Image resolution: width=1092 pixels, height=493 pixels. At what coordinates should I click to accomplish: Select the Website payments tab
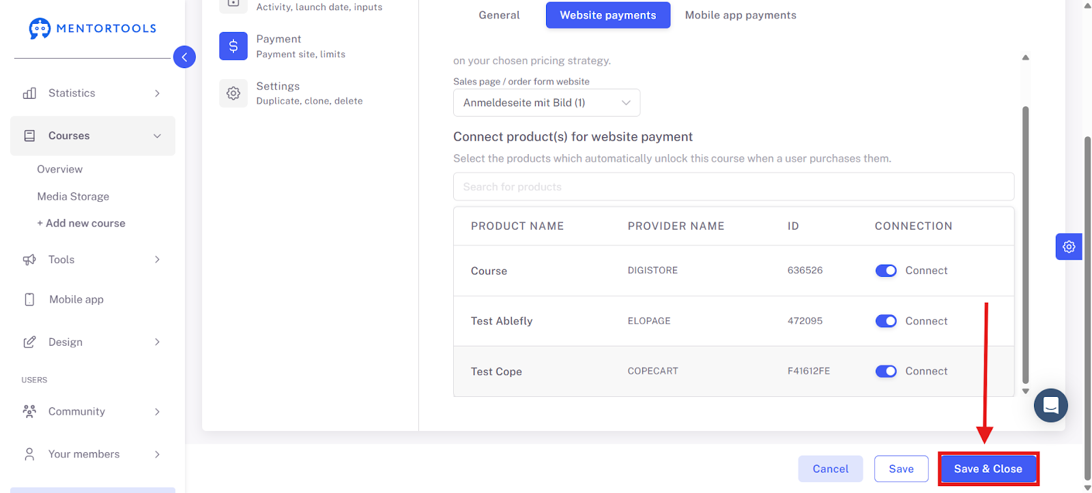(x=608, y=15)
